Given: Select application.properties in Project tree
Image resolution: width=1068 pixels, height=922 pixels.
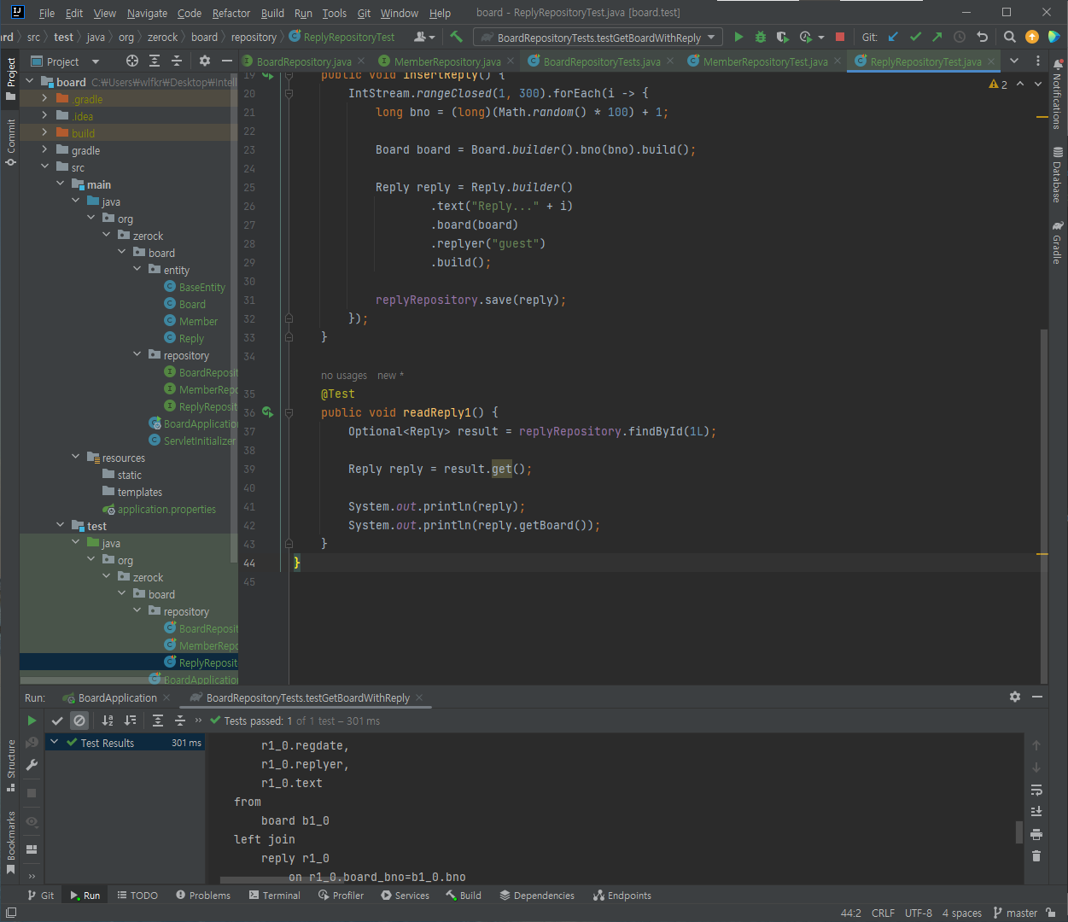Looking at the screenshot, I should (x=166, y=509).
